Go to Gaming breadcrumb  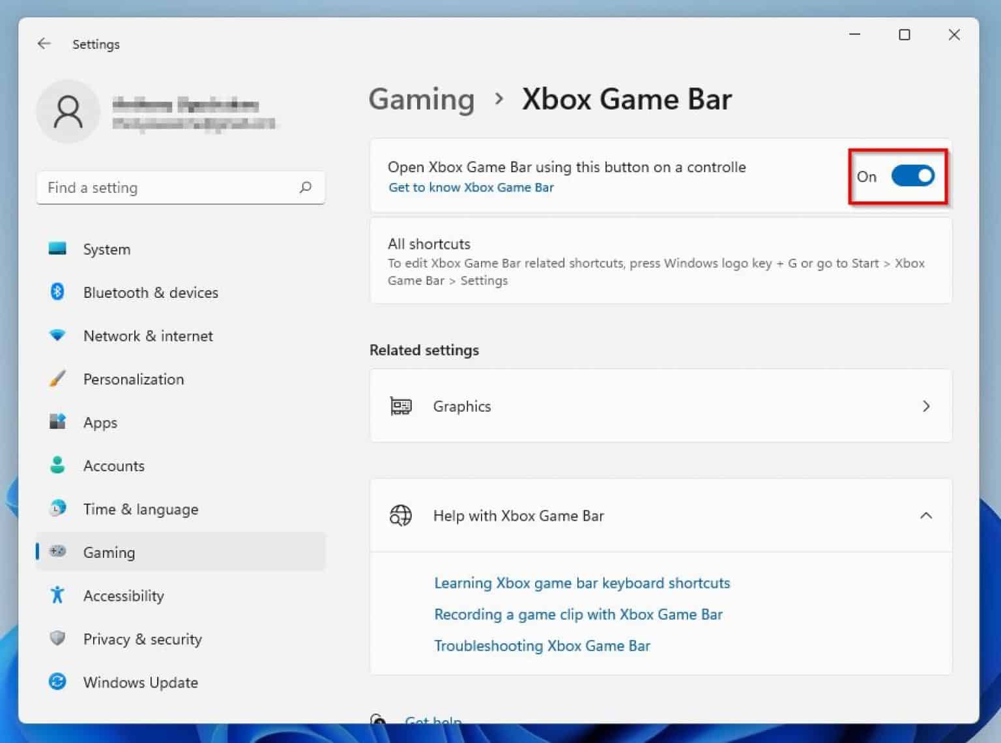click(422, 100)
